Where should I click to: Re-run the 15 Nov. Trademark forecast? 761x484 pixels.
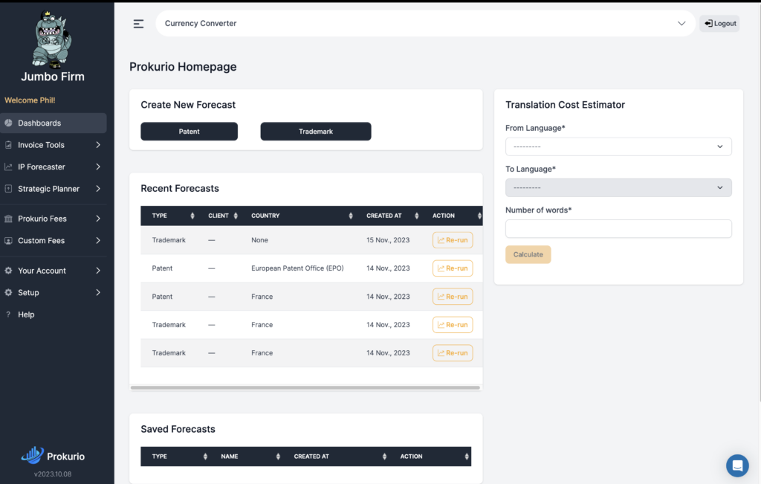point(453,240)
